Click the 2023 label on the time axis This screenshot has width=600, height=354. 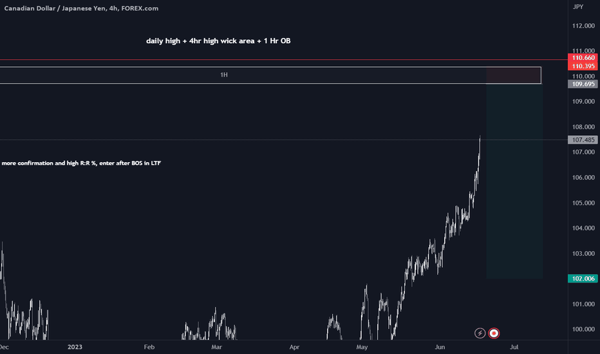click(x=75, y=347)
